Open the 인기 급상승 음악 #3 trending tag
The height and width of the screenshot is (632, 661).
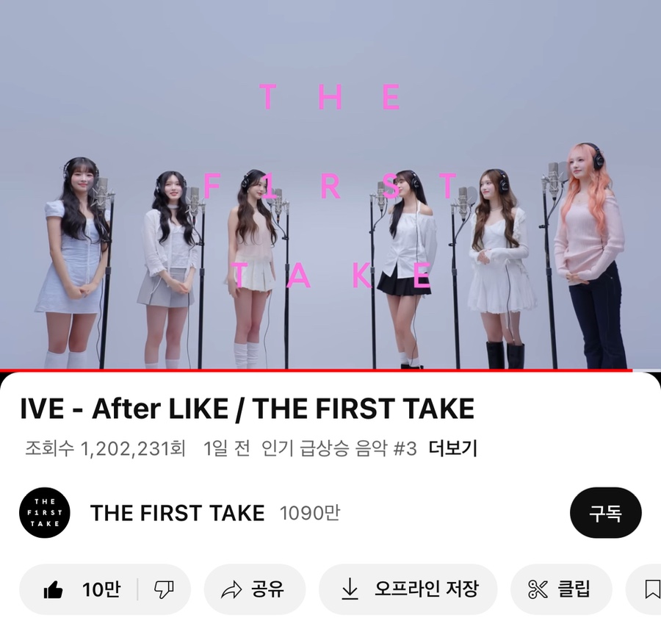click(339, 448)
